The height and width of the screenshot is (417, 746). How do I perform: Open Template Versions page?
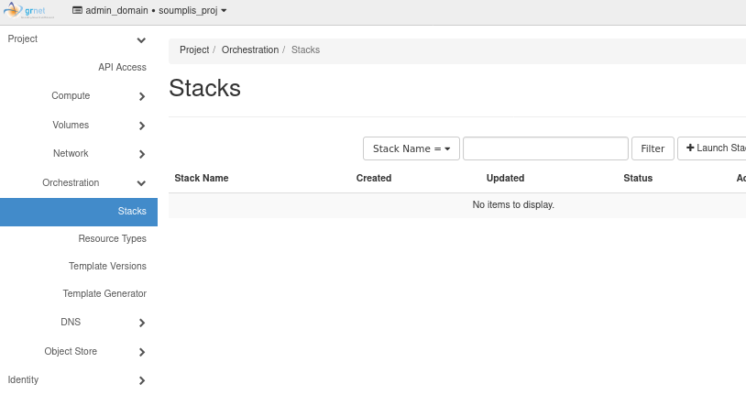coord(107,267)
